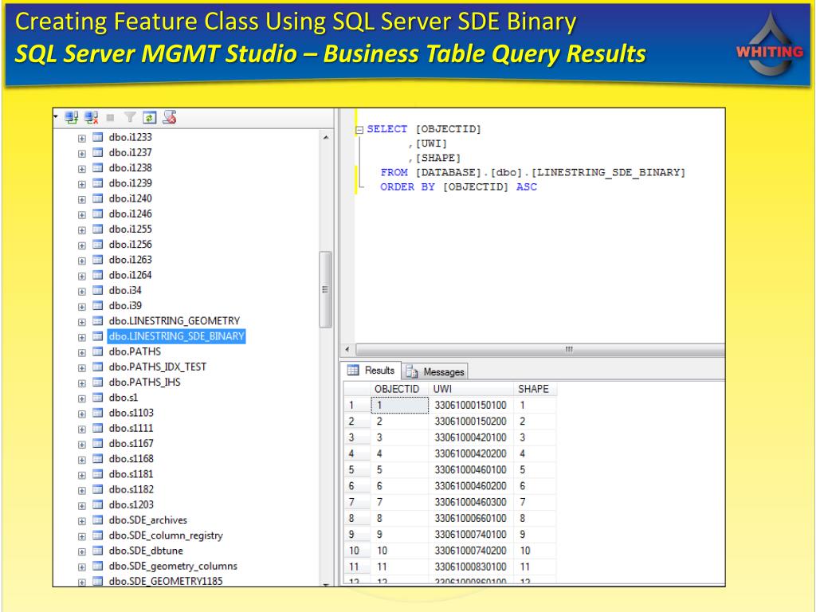Click the SHAPE column header
The width and height of the screenshot is (816, 612).
point(534,389)
